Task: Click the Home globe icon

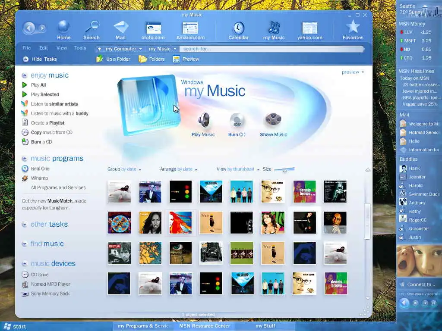Action: point(63,27)
